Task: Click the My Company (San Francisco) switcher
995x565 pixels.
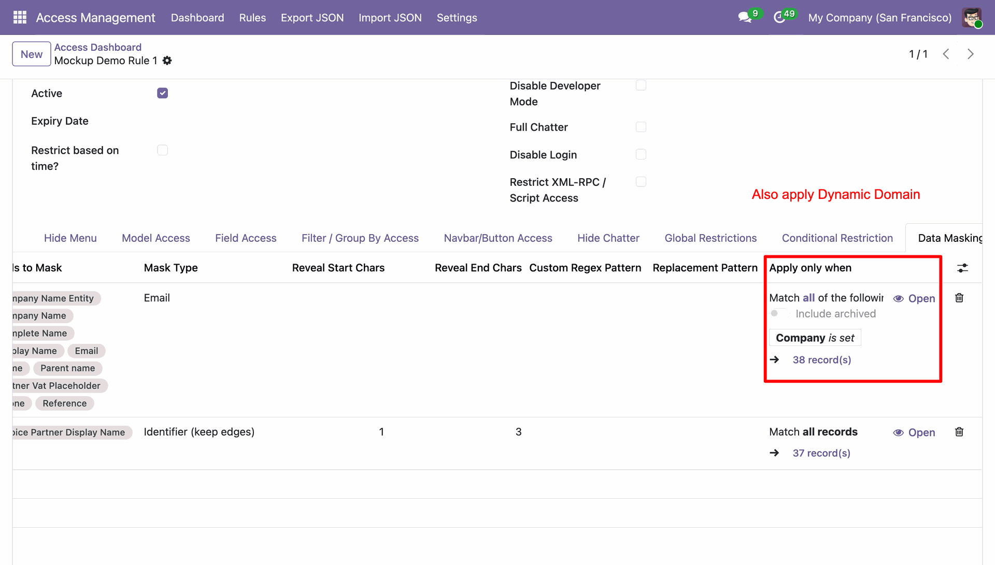Action: (x=880, y=18)
